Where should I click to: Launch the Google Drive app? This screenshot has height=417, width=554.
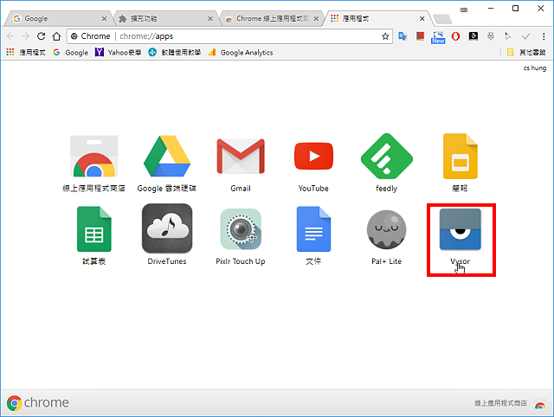coord(167,156)
